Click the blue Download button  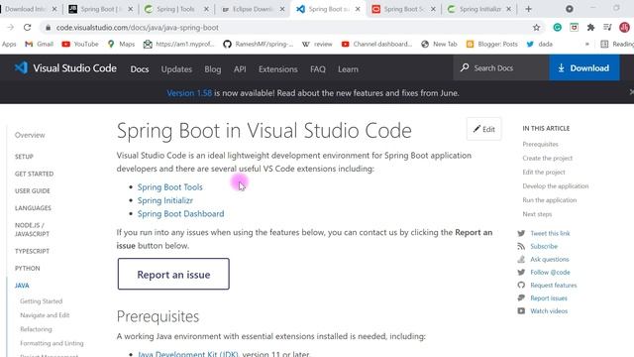[584, 68]
